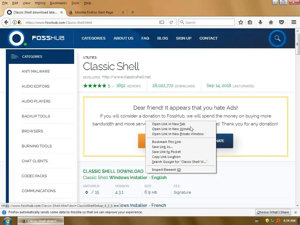This screenshot has height=225, width=300.
Task: Click the Signature file link
Action: [182, 192]
